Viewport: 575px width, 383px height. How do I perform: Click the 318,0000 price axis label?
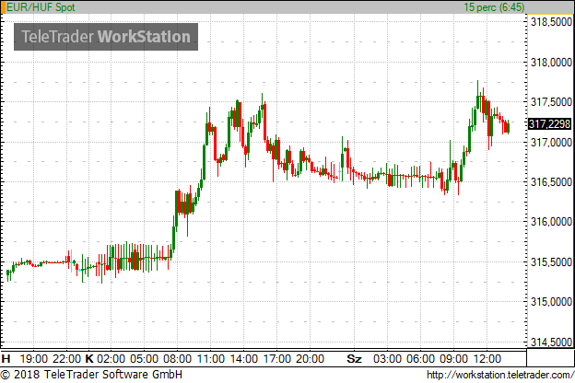[551, 63]
